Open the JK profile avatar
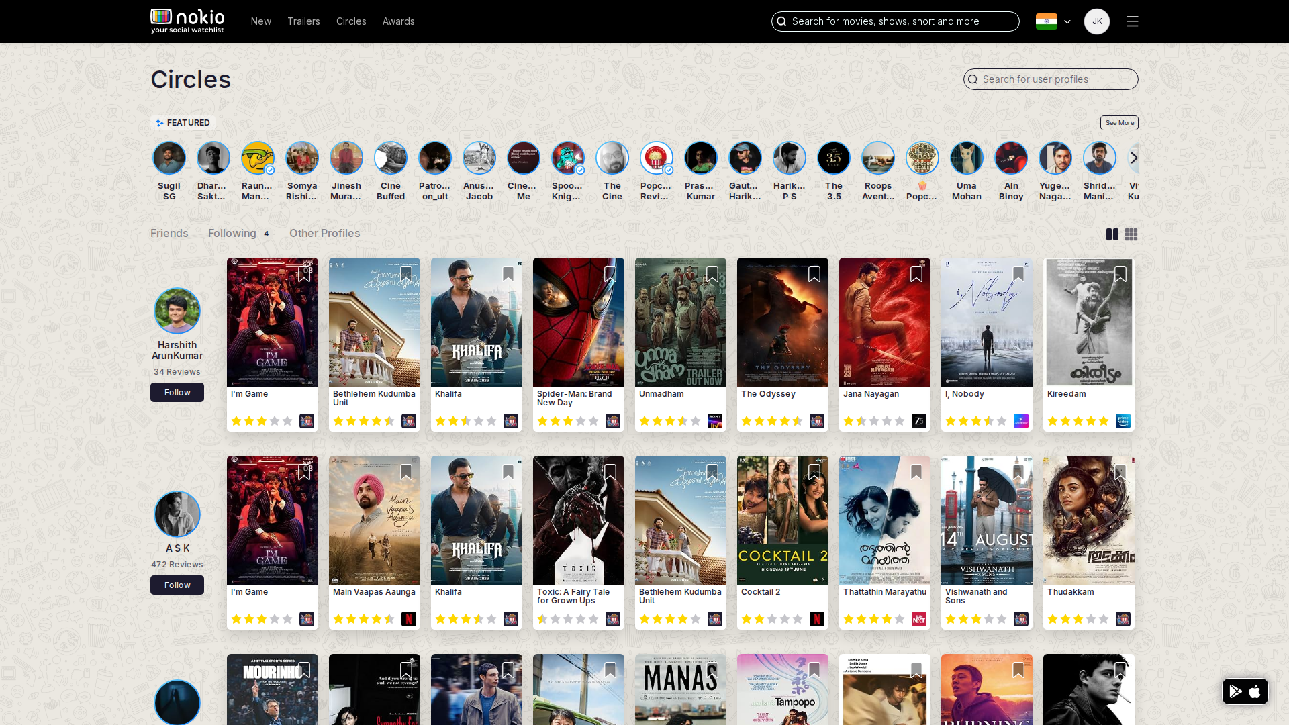The height and width of the screenshot is (725, 1289). pos(1097,21)
